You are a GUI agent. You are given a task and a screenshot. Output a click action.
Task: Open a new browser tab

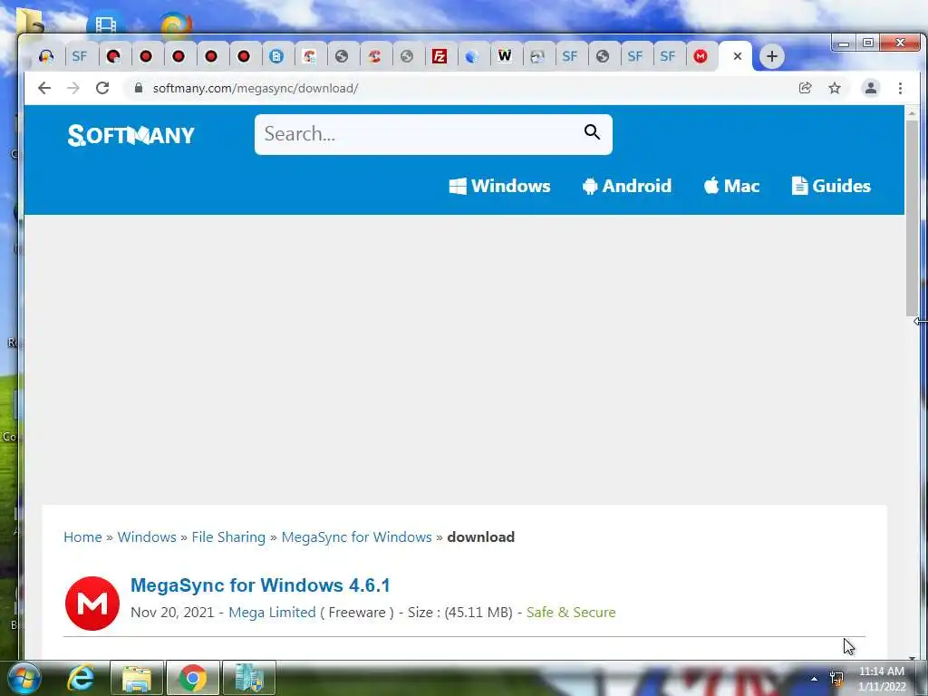[772, 56]
